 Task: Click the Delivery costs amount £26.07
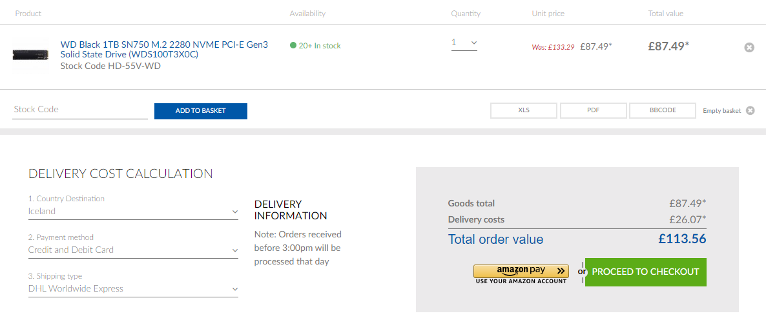click(687, 219)
